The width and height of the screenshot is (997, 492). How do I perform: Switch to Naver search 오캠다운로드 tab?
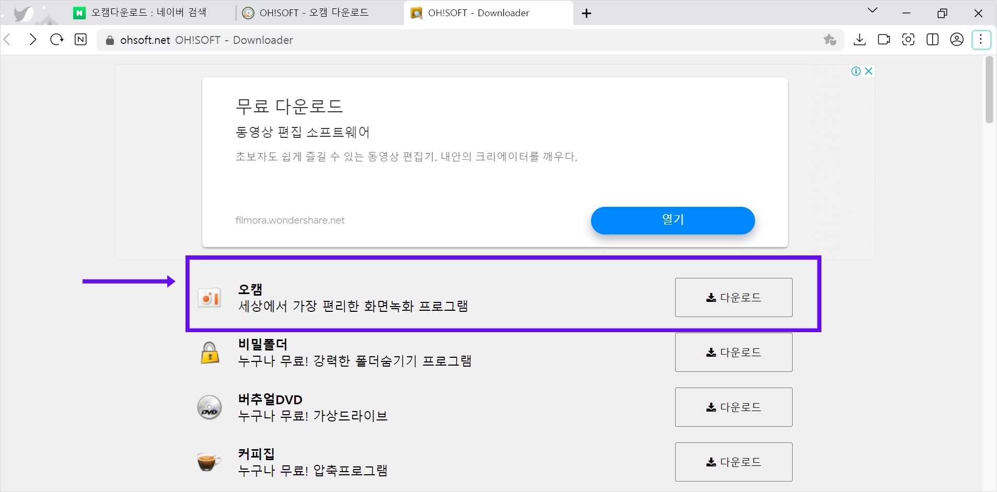point(149,13)
